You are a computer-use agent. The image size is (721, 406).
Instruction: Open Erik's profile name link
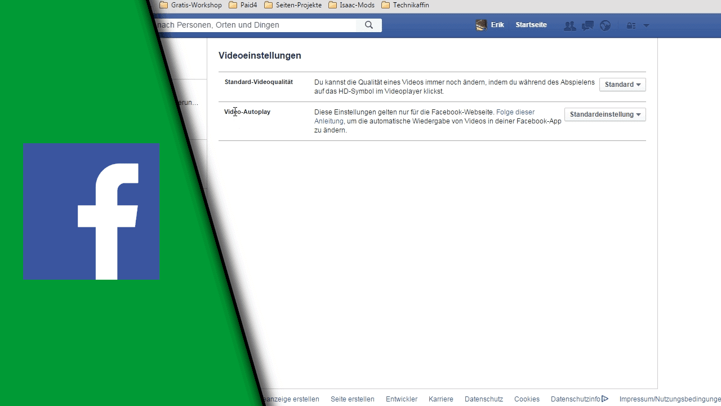tap(497, 25)
